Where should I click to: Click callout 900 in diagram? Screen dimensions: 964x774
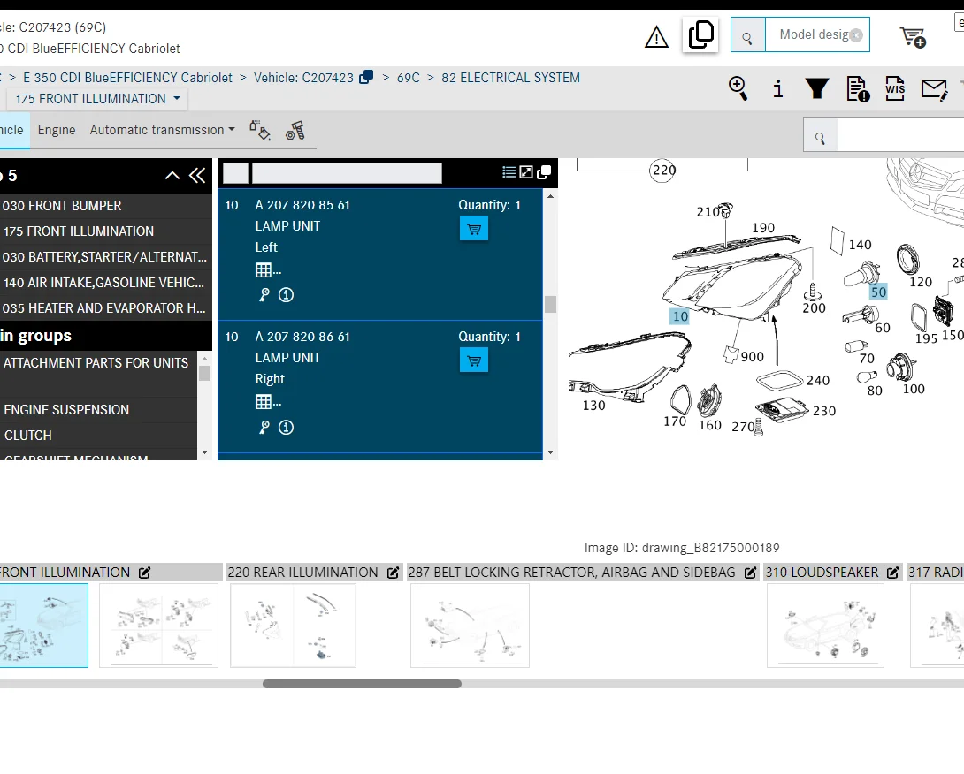pyautogui.click(x=753, y=357)
